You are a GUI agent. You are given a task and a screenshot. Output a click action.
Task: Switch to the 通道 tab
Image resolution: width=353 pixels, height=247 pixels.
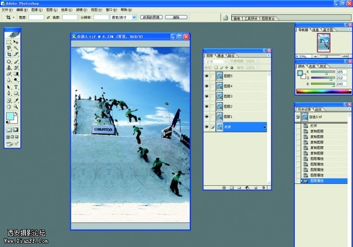coord(221,55)
